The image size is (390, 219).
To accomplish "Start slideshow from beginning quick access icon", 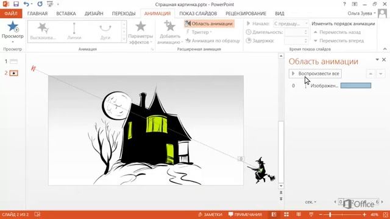I will pos(50,4).
